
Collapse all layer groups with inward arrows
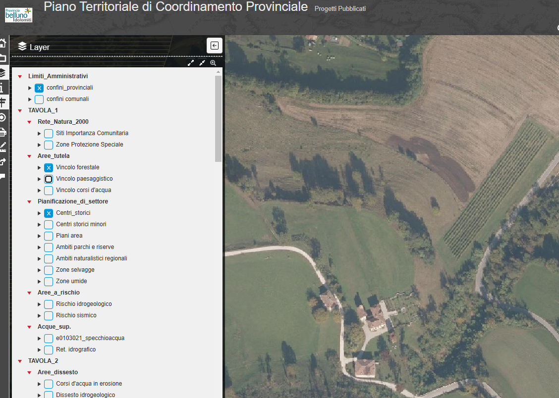pos(202,63)
